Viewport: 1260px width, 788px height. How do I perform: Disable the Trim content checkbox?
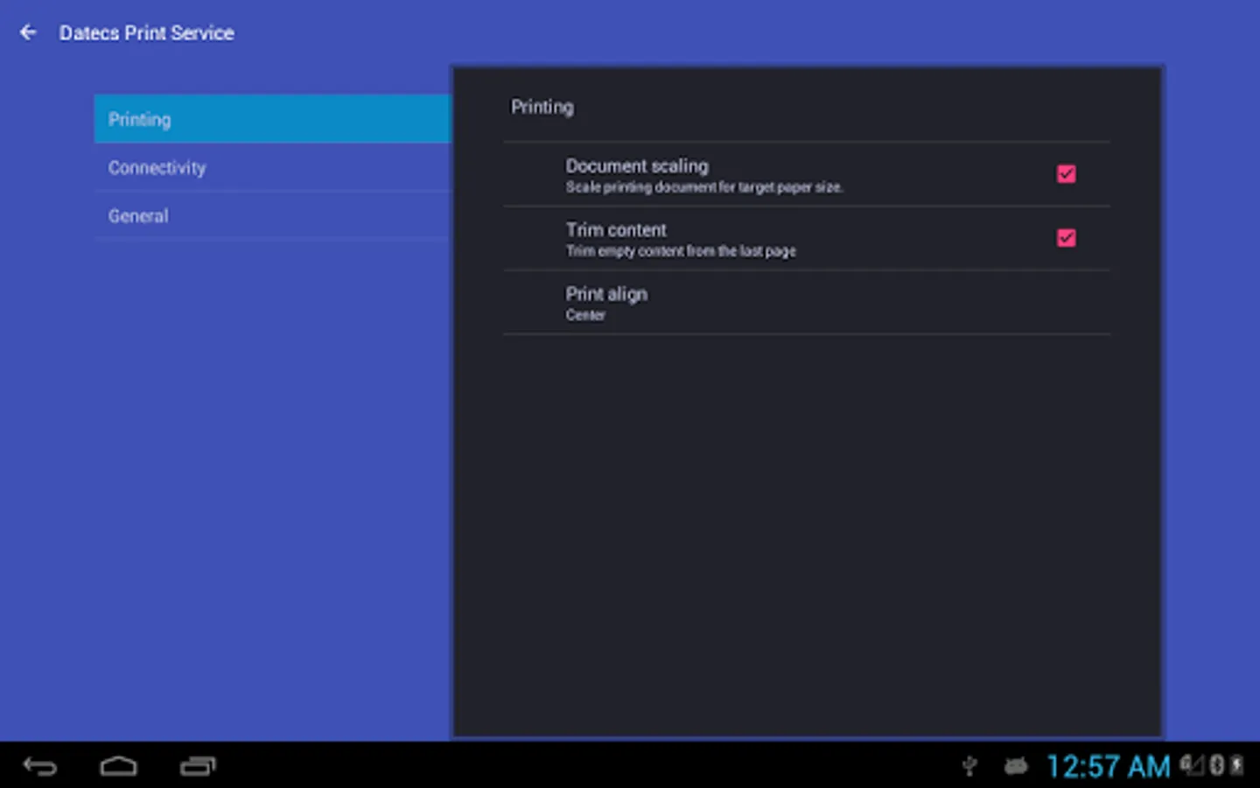point(1066,237)
